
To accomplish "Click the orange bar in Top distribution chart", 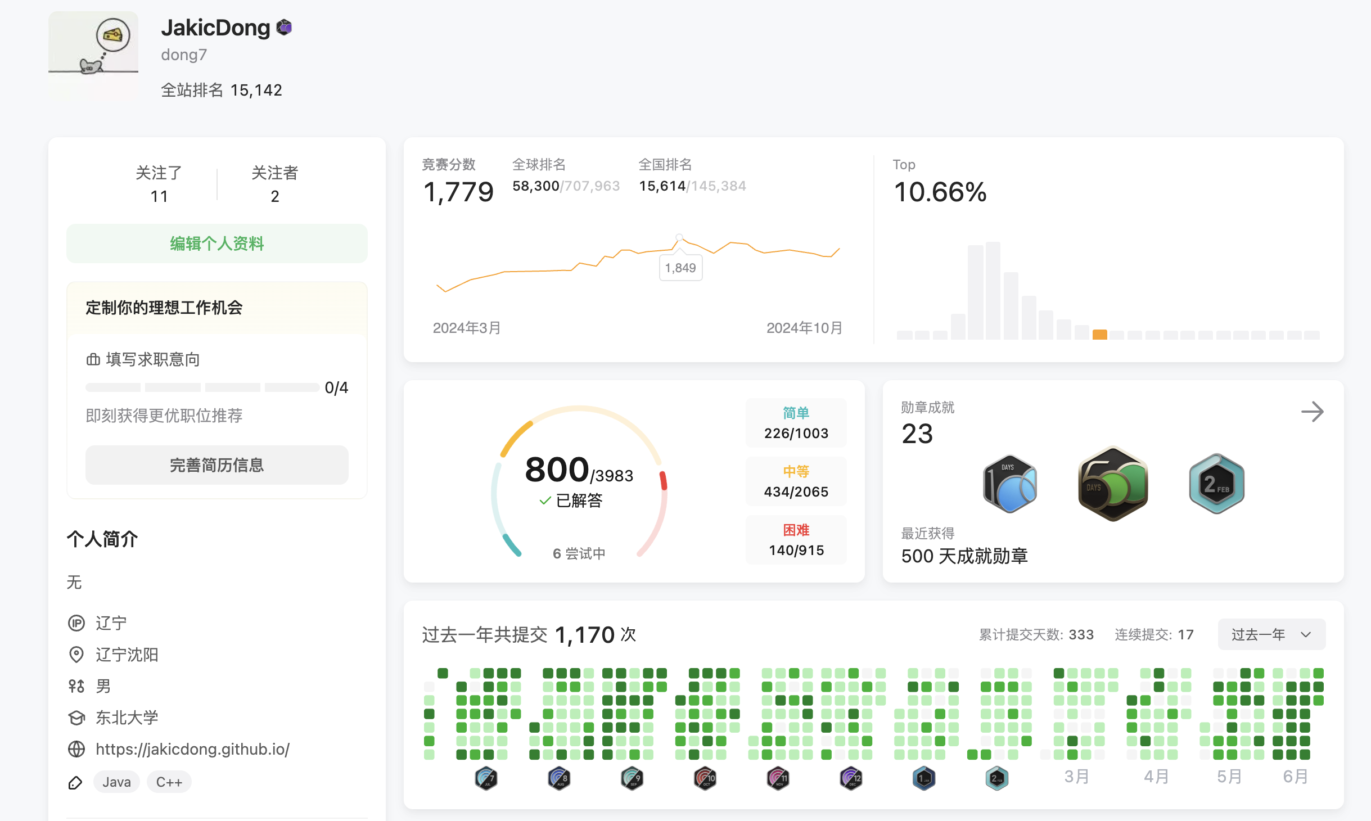I will coord(1099,335).
